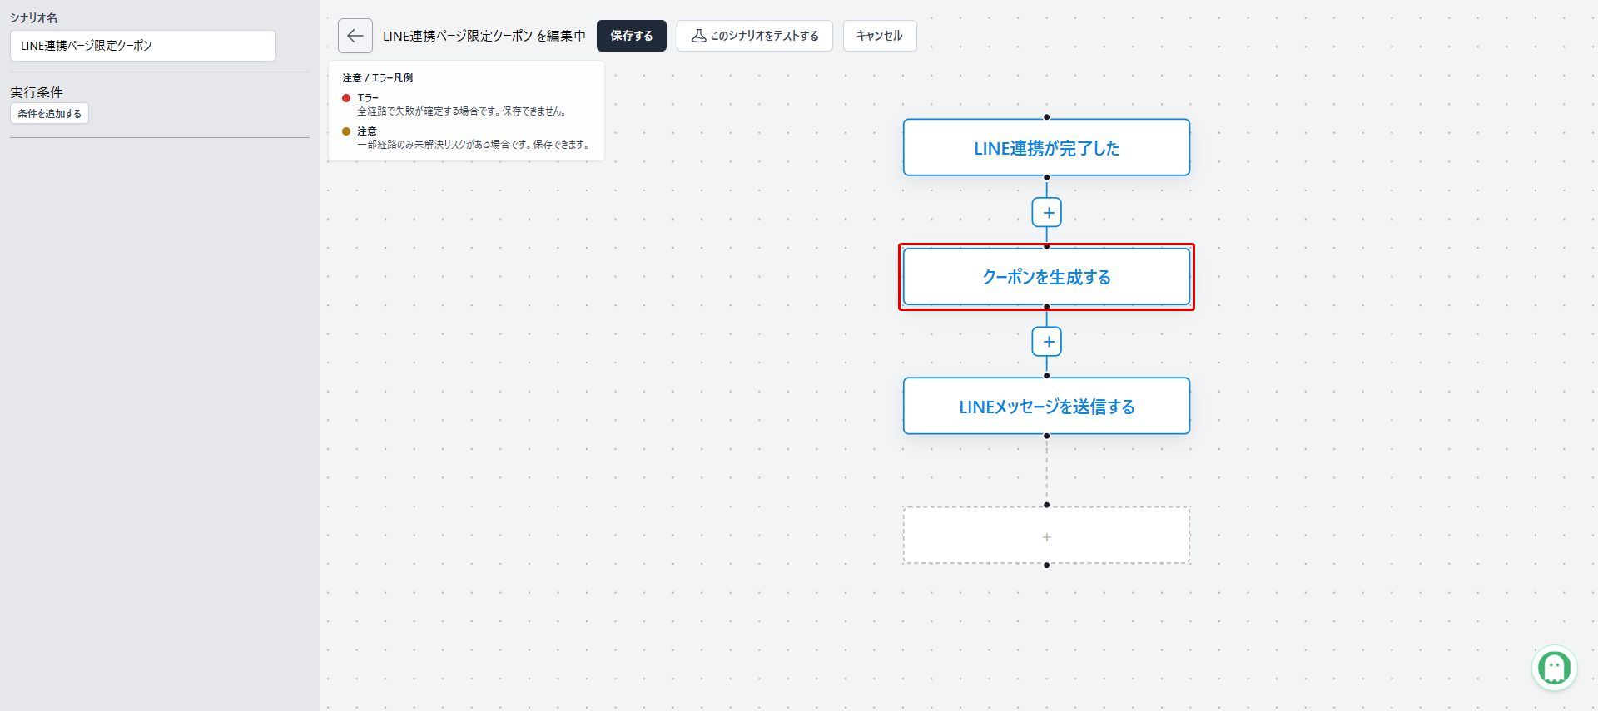
Task: Focus the シナリオ名 input field
Action: pos(142,46)
